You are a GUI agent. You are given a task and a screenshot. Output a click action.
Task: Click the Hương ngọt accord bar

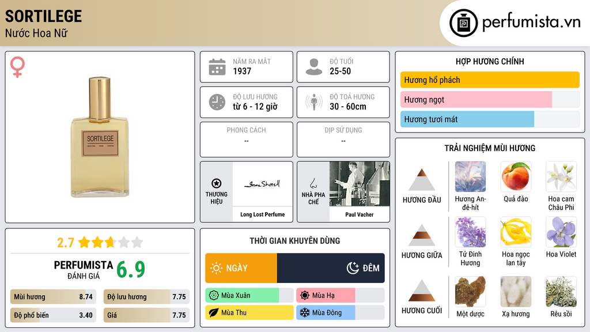tap(490, 100)
